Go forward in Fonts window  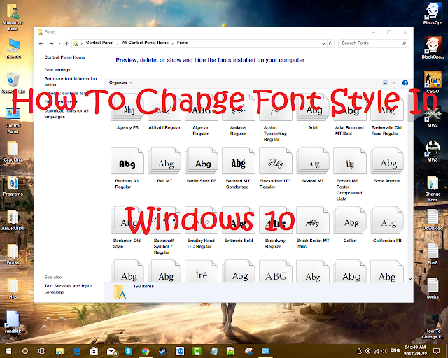coord(51,43)
